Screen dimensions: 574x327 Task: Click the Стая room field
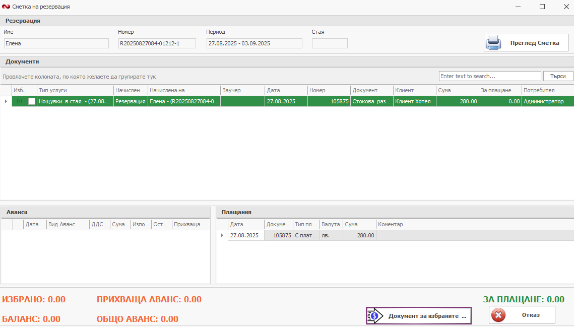[x=330, y=43]
